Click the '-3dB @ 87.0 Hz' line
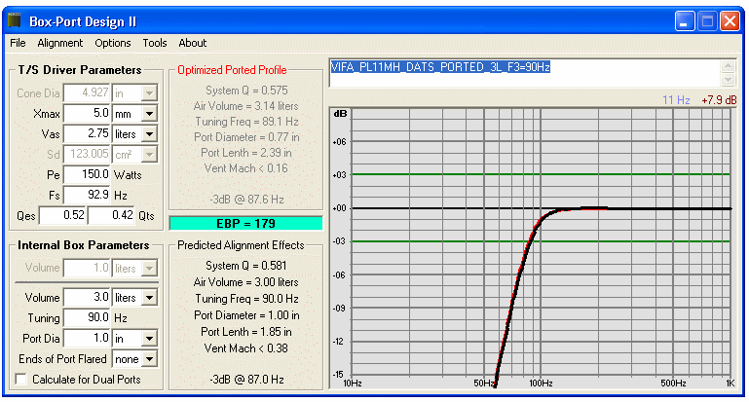Image resolution: width=749 pixels, height=402 pixels. click(x=246, y=380)
